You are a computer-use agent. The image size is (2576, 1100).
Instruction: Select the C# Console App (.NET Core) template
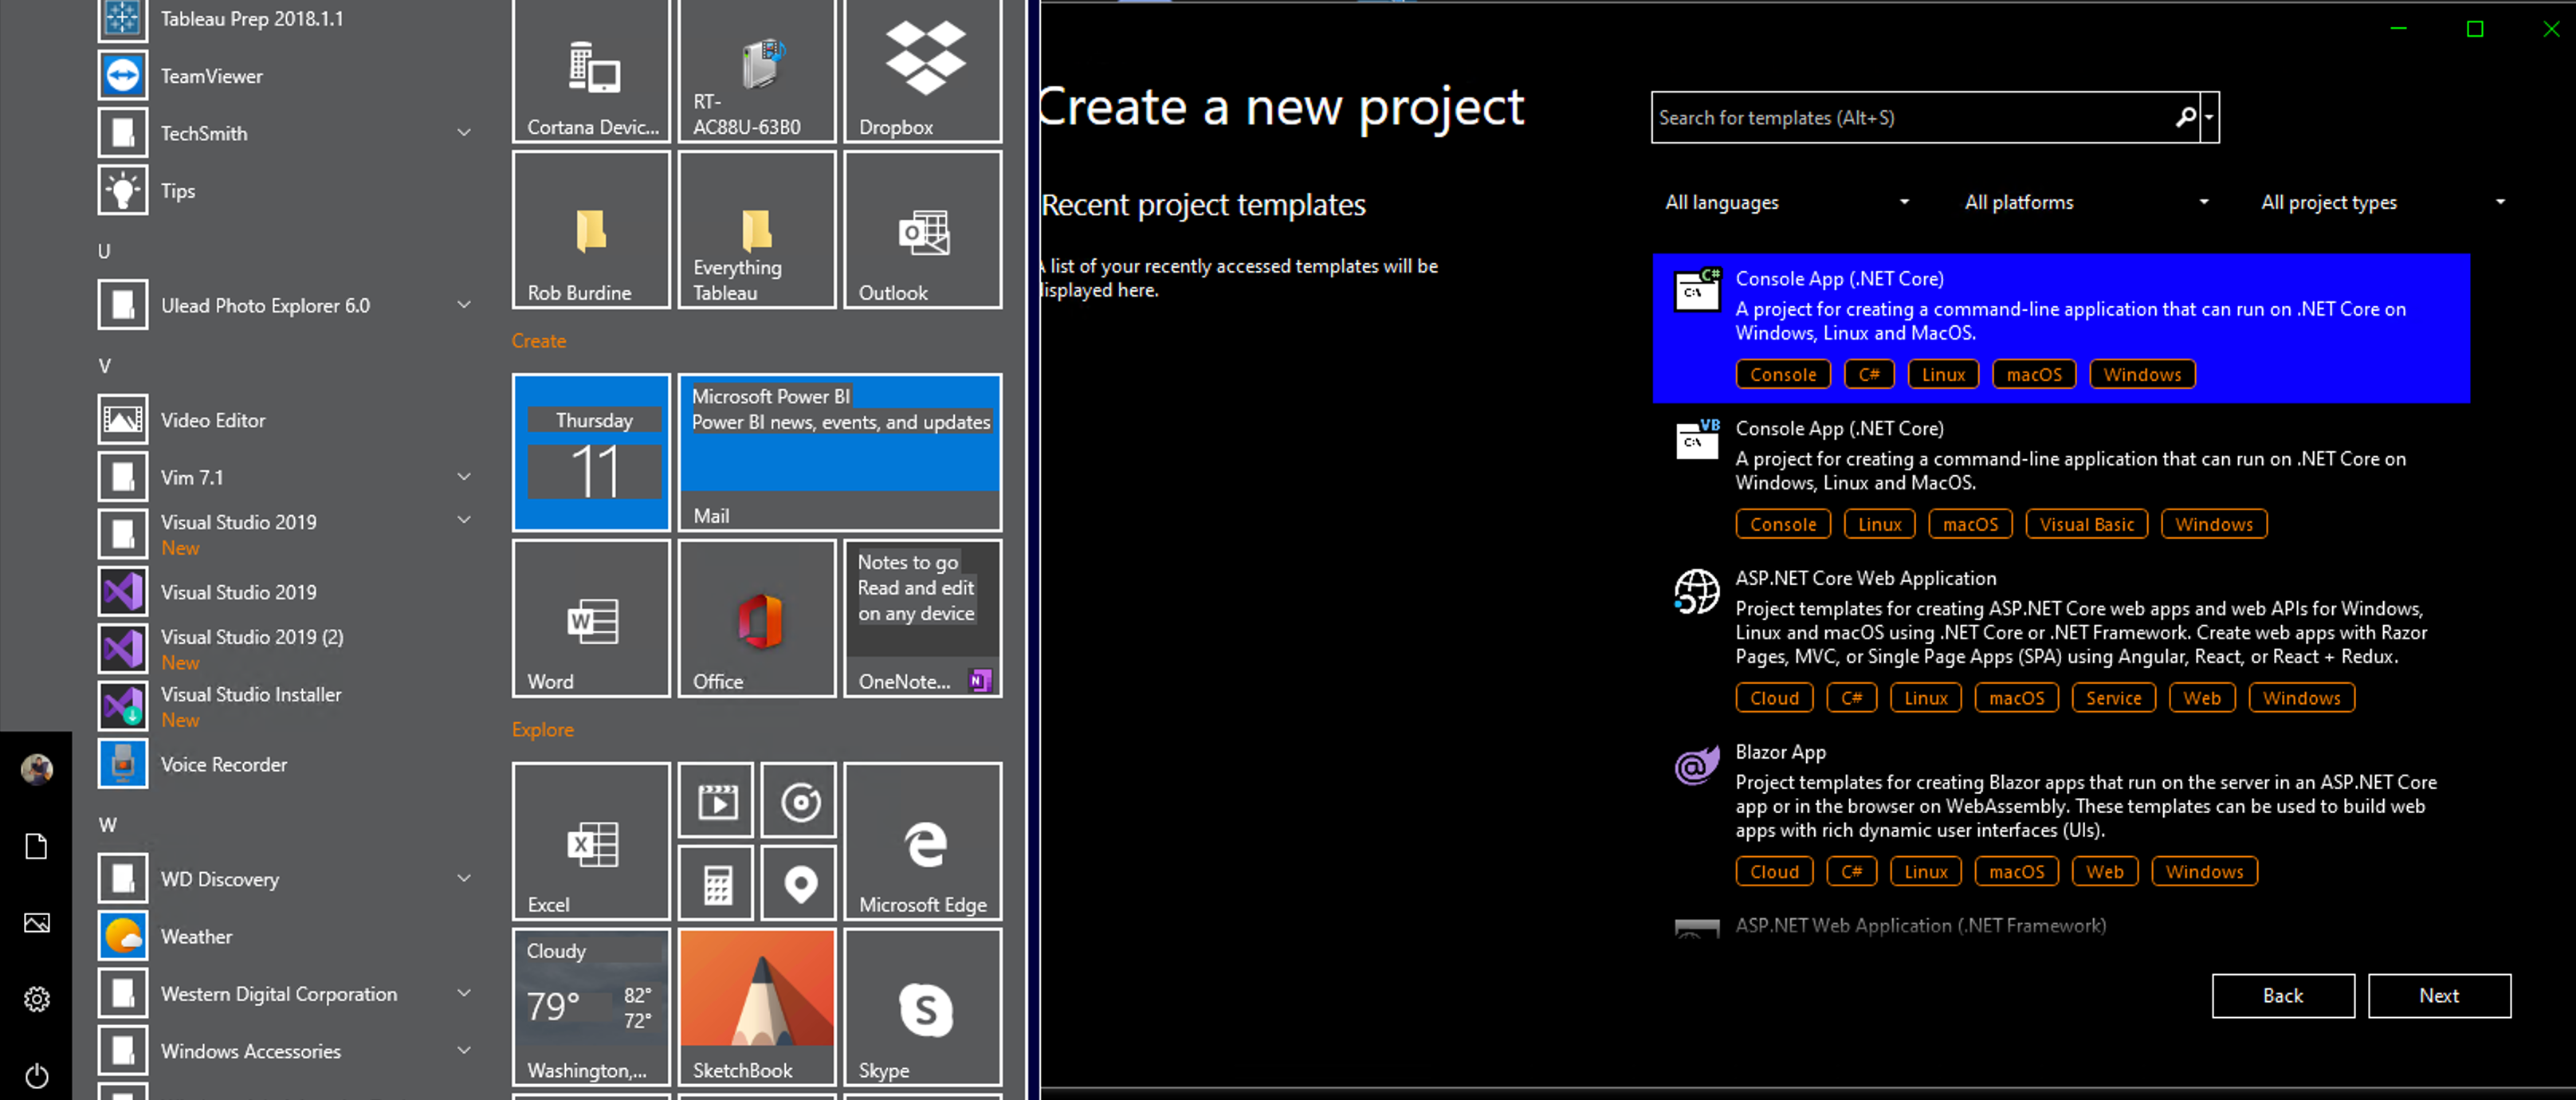[2060, 328]
